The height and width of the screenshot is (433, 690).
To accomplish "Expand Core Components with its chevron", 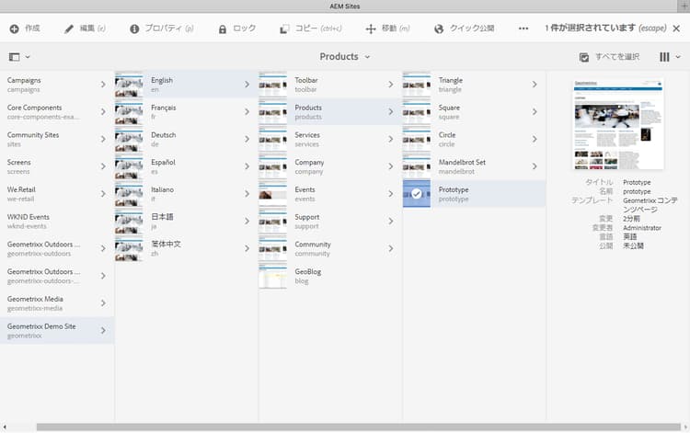I will [103, 111].
